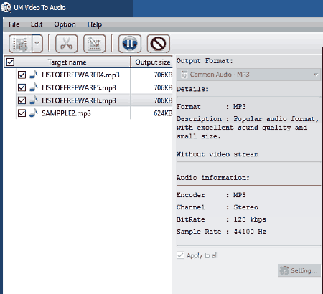Open the Edit menu

[x=37, y=24]
